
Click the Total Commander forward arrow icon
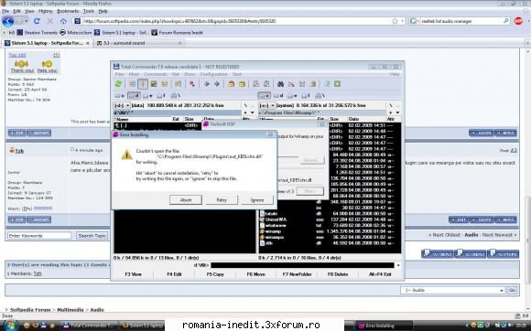(x=217, y=84)
